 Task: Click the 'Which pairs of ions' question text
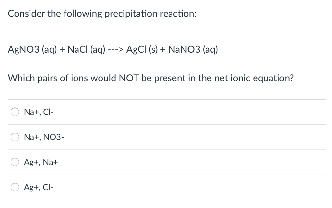coord(151,78)
